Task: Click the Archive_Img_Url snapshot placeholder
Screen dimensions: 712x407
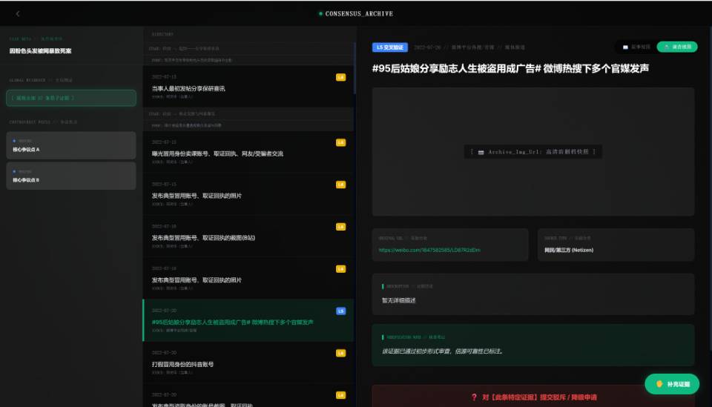Action: (x=533, y=151)
